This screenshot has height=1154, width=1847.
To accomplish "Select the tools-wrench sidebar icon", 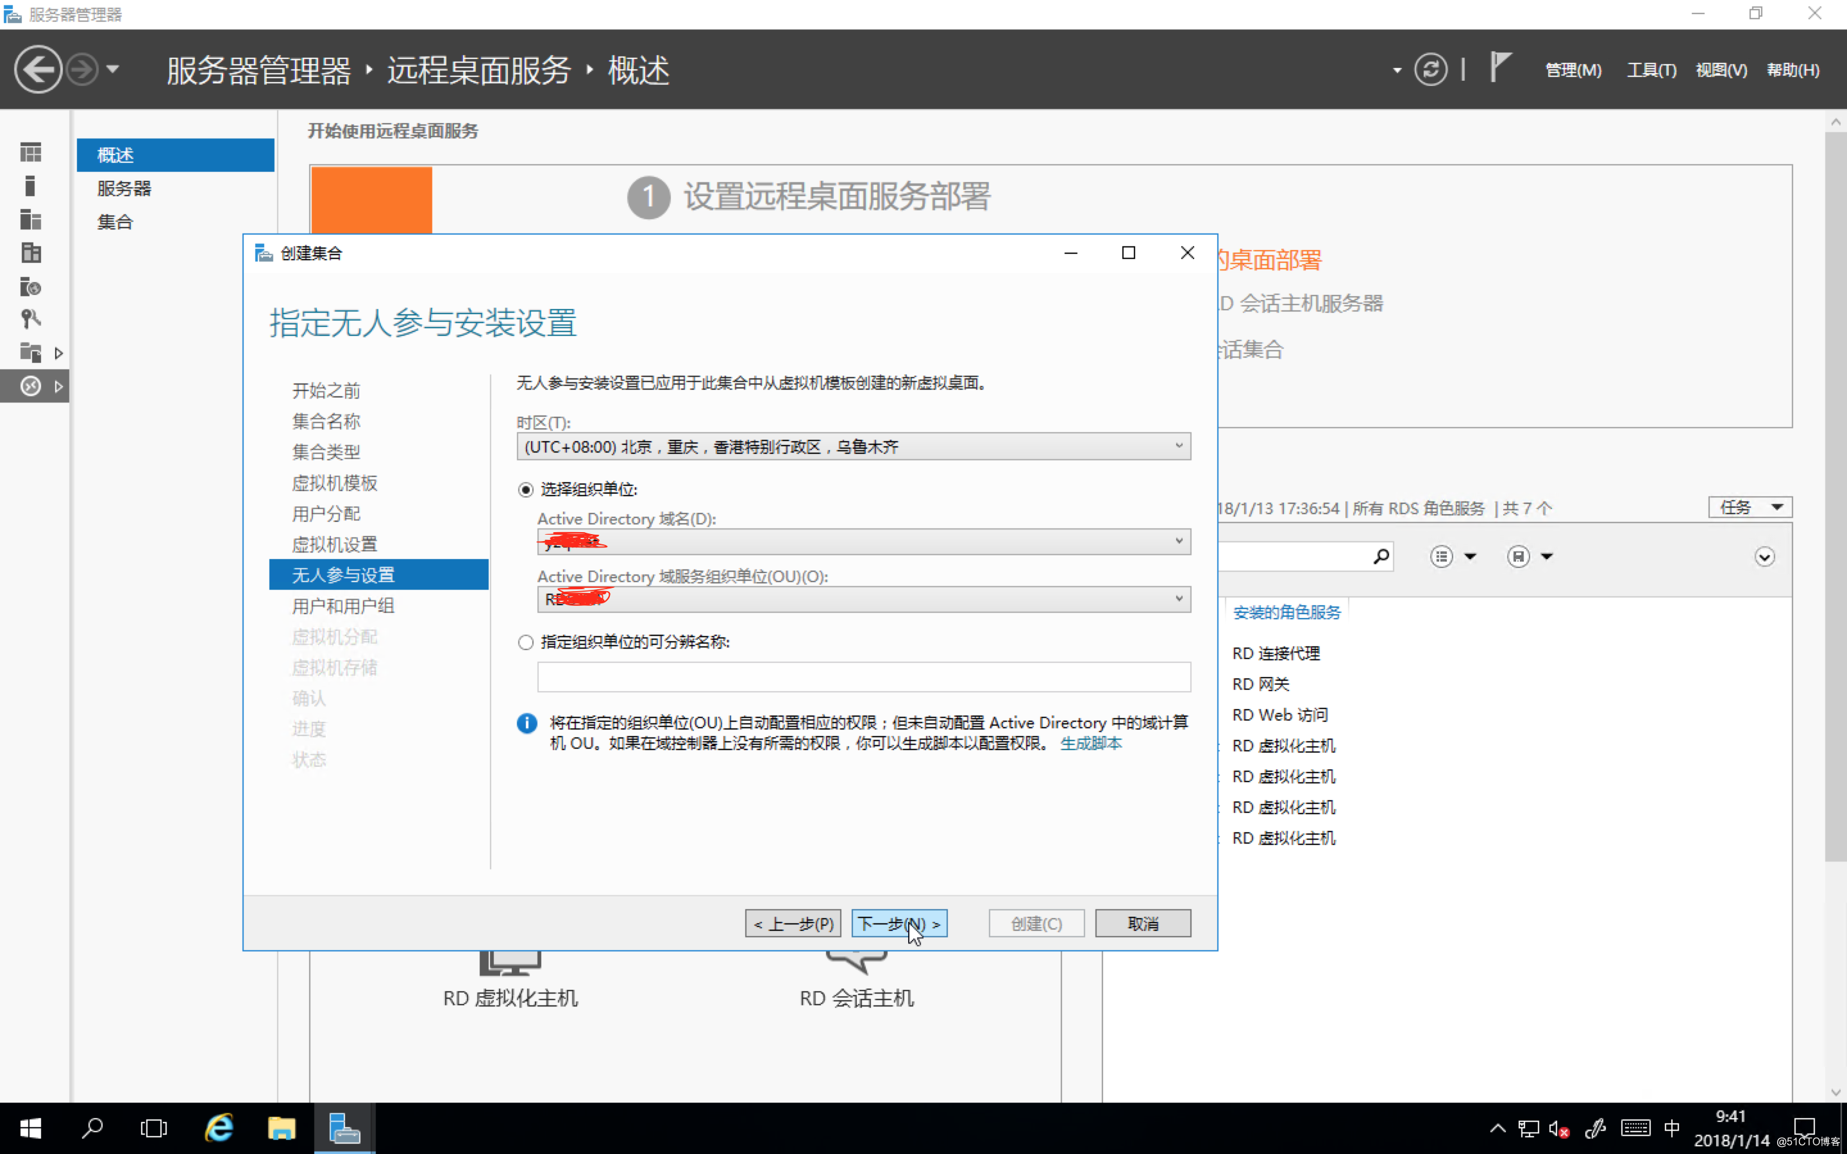I will [x=31, y=319].
